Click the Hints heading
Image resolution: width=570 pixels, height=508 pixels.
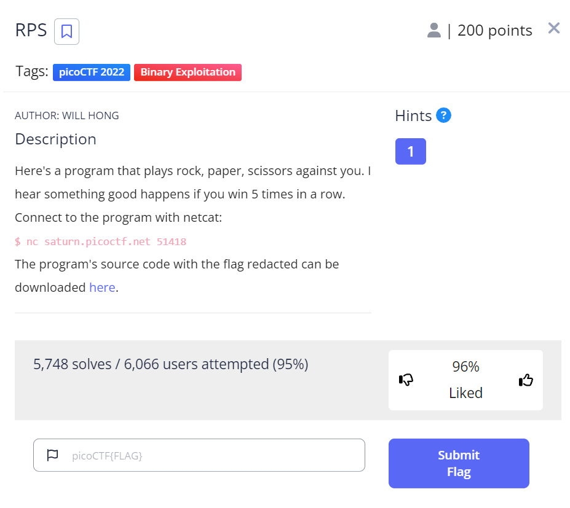413,115
